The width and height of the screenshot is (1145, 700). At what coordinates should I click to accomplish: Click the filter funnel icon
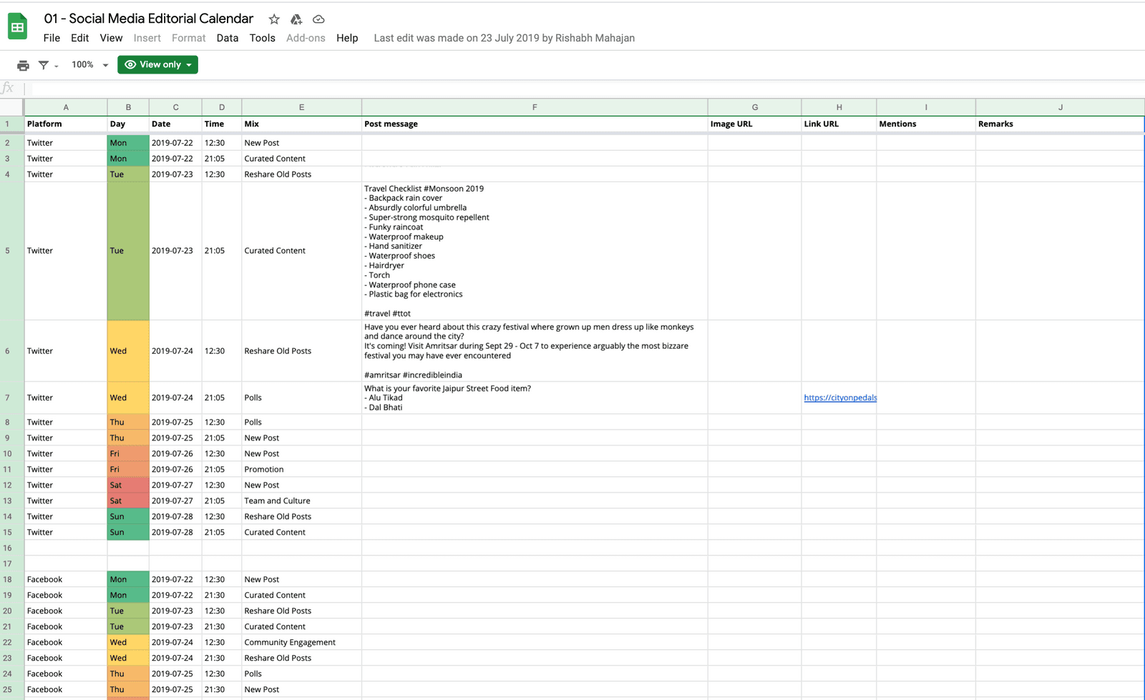point(44,65)
